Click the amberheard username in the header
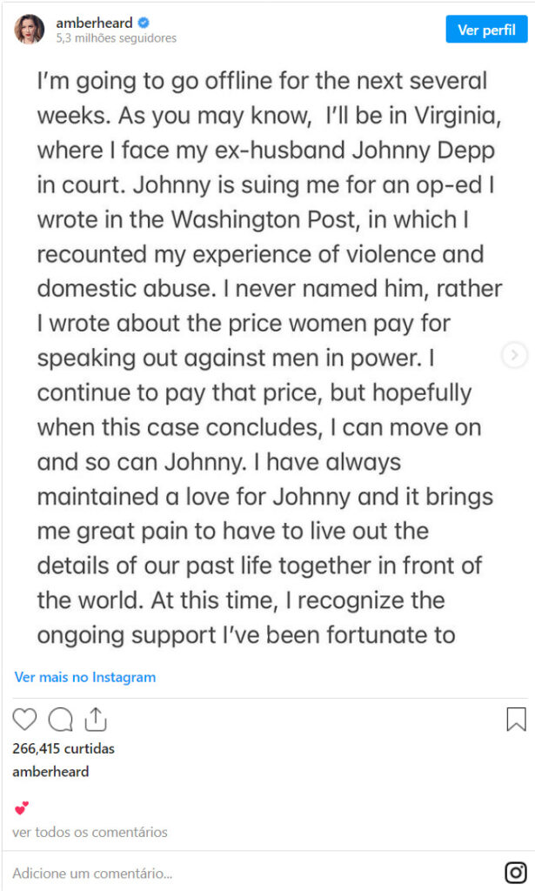Screen dimensions: 535x891 (x=94, y=23)
